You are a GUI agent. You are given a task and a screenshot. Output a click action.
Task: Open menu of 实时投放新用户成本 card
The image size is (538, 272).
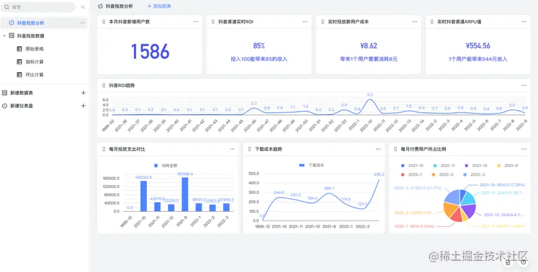(414, 22)
